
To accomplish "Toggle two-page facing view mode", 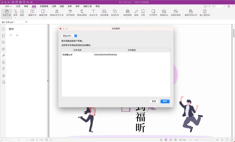I will pyautogui.click(x=171, y=140).
